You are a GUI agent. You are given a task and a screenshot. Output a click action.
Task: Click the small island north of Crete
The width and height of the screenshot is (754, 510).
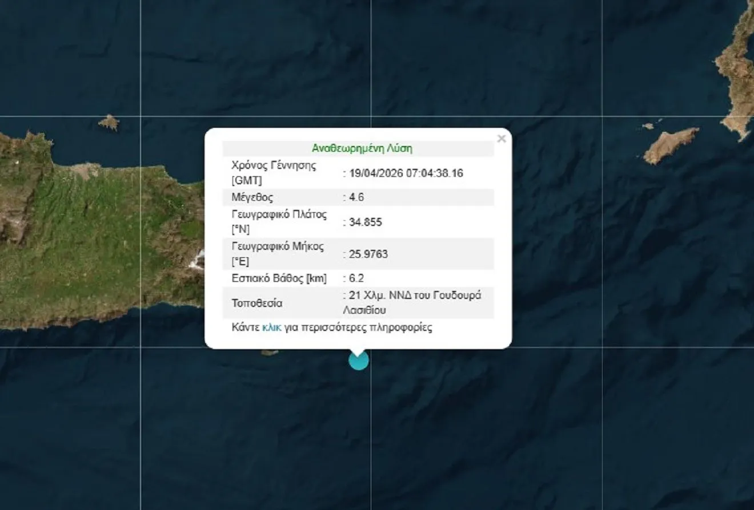pyautogui.click(x=108, y=122)
